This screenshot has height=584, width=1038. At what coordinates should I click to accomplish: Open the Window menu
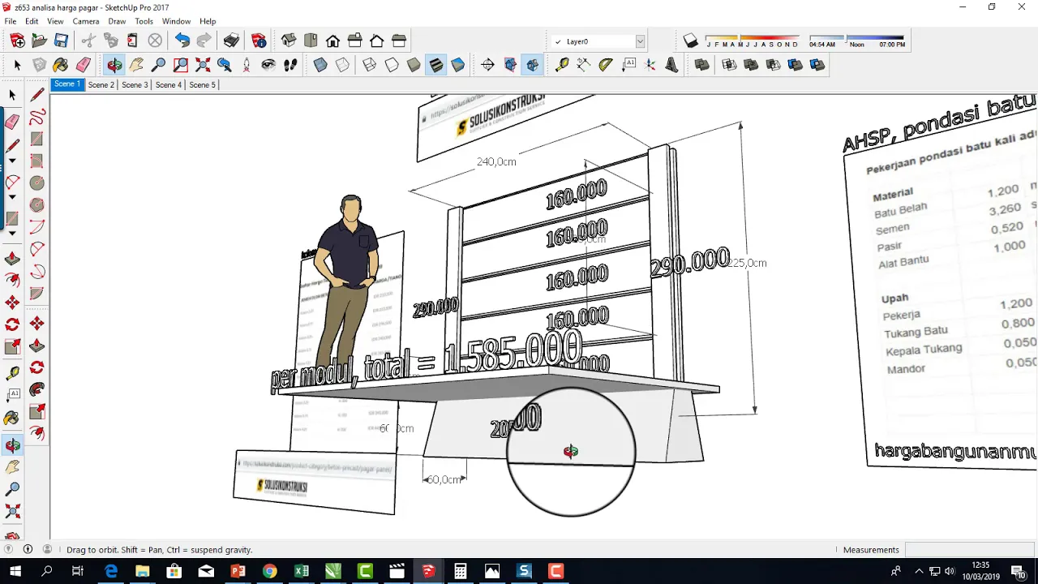(x=176, y=21)
